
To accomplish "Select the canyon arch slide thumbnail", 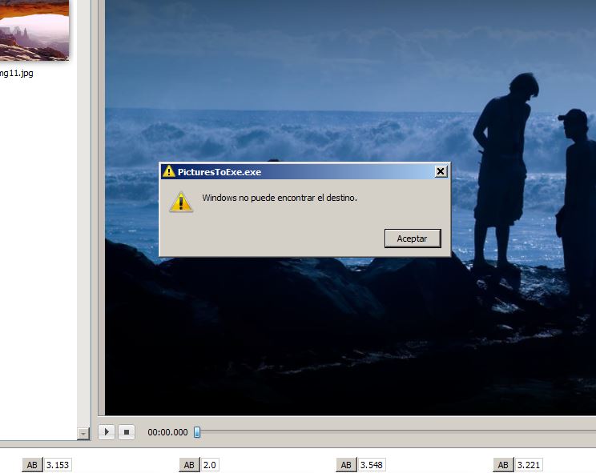I will [34, 30].
